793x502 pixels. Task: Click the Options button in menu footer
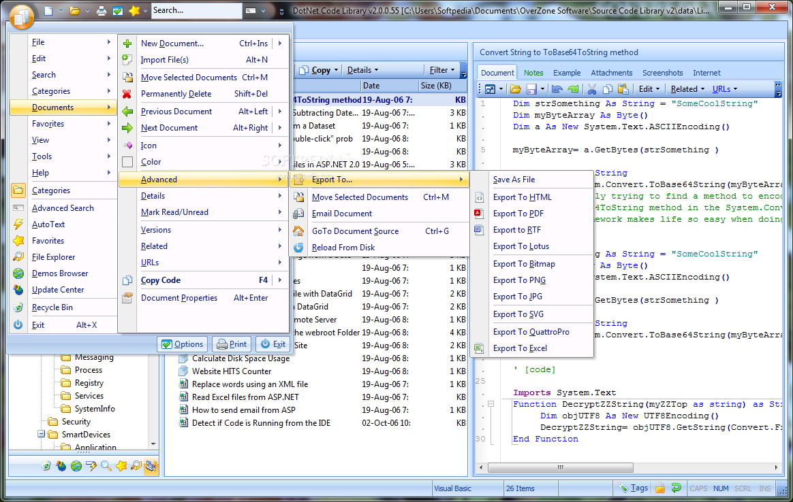coord(182,344)
